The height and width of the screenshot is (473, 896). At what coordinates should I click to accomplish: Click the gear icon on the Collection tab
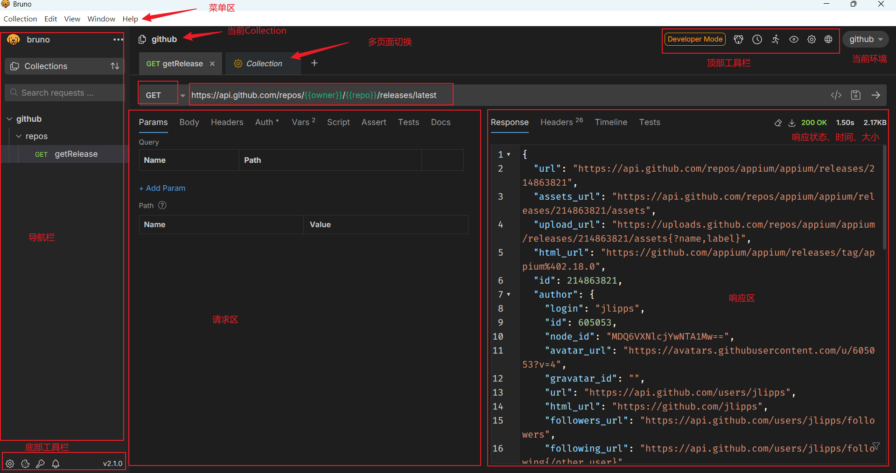coord(238,64)
